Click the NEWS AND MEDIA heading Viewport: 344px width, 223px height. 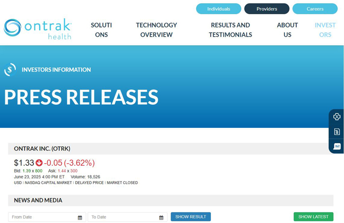(38, 200)
